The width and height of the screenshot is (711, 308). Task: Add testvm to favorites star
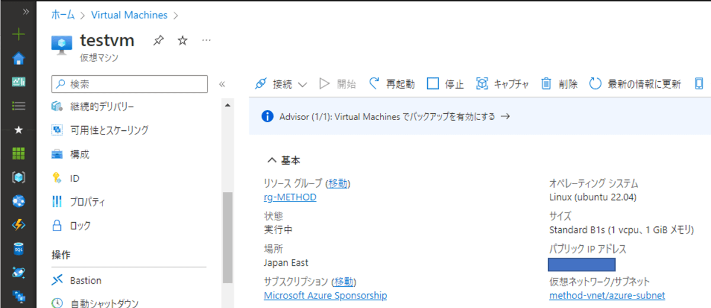pos(182,40)
